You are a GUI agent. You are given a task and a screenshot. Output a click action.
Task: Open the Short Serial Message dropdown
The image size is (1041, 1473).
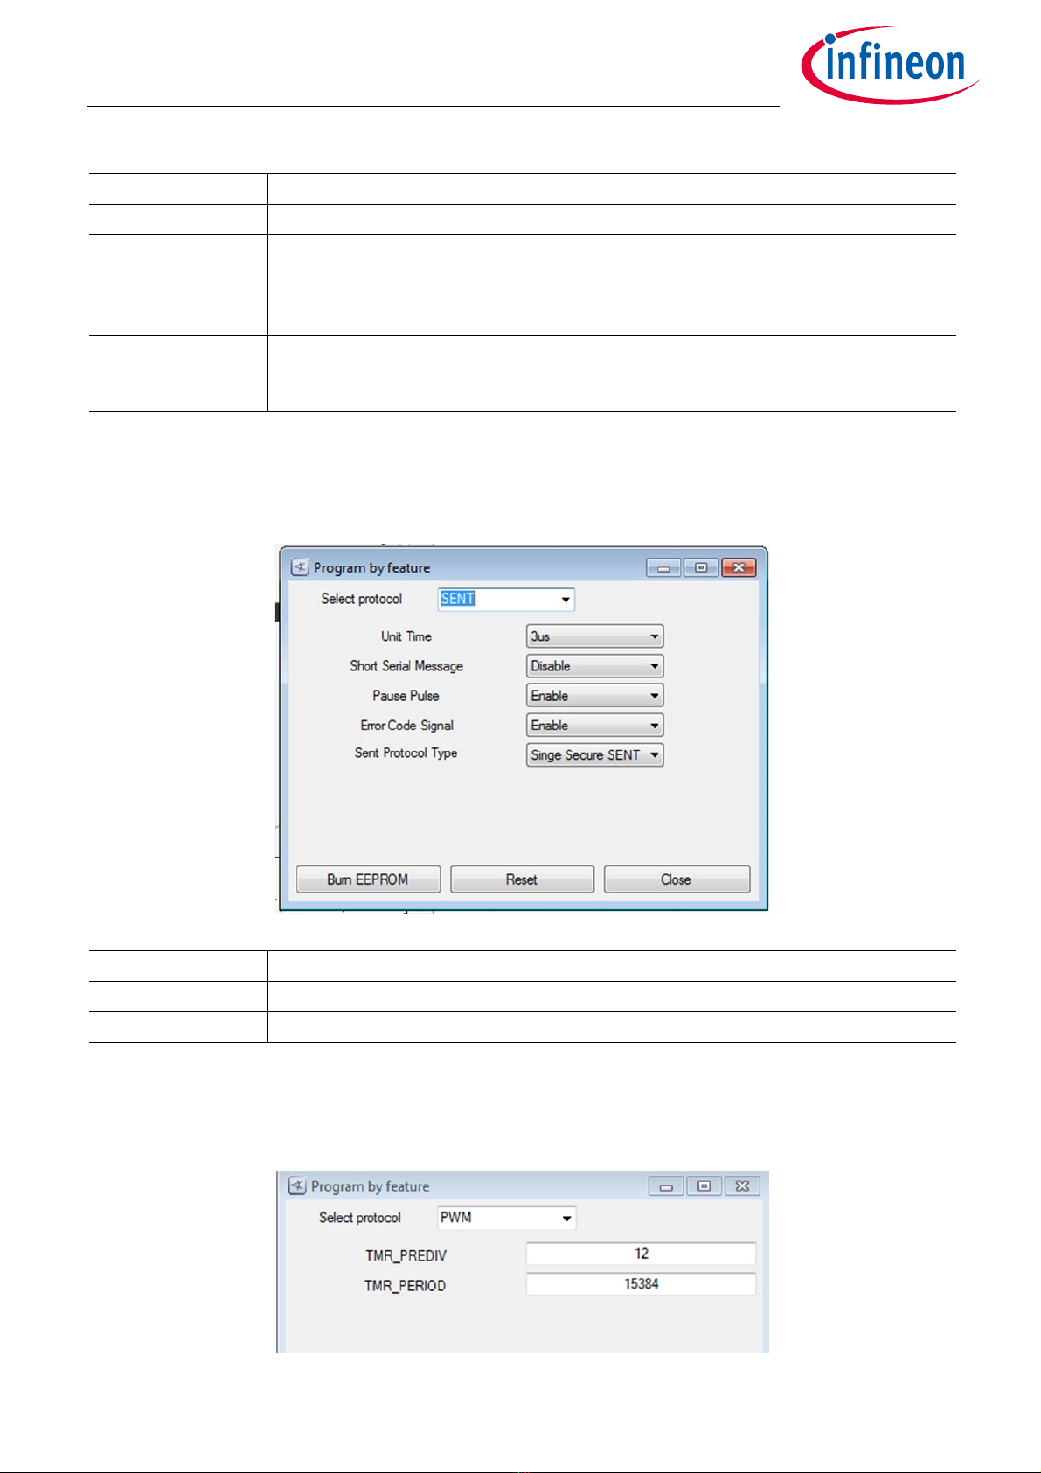tap(595, 666)
